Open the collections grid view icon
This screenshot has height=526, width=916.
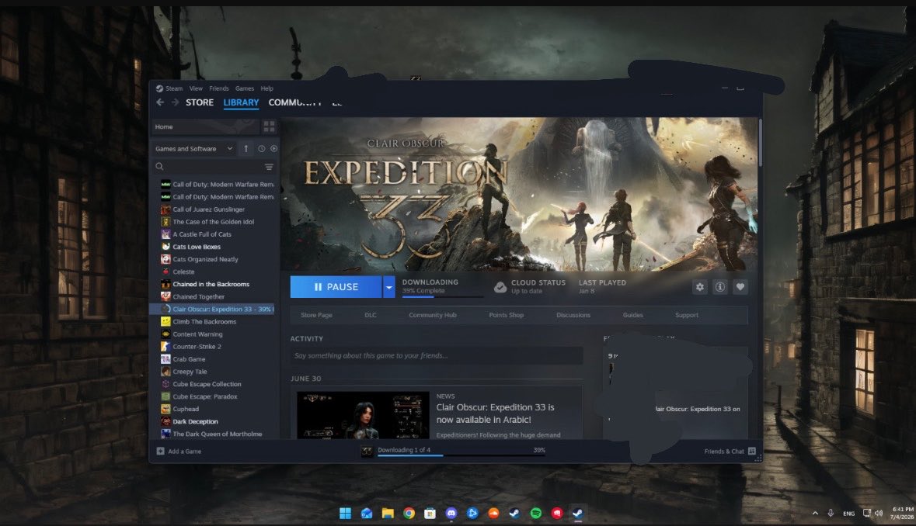pyautogui.click(x=269, y=126)
